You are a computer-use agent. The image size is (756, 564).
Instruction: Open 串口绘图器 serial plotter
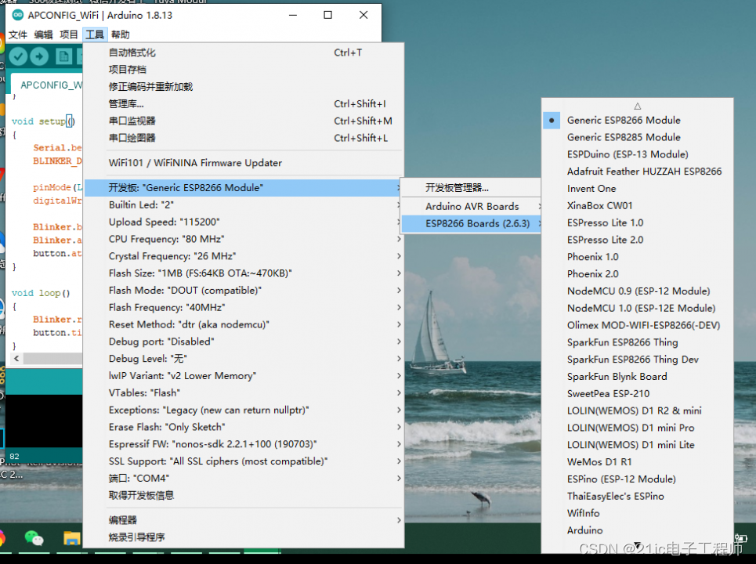[244, 138]
